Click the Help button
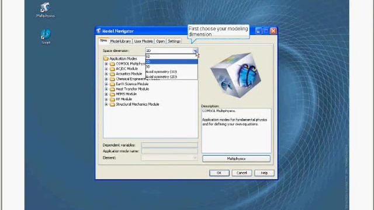The width and height of the screenshot is (374, 210). pyautogui.click(x=264, y=173)
